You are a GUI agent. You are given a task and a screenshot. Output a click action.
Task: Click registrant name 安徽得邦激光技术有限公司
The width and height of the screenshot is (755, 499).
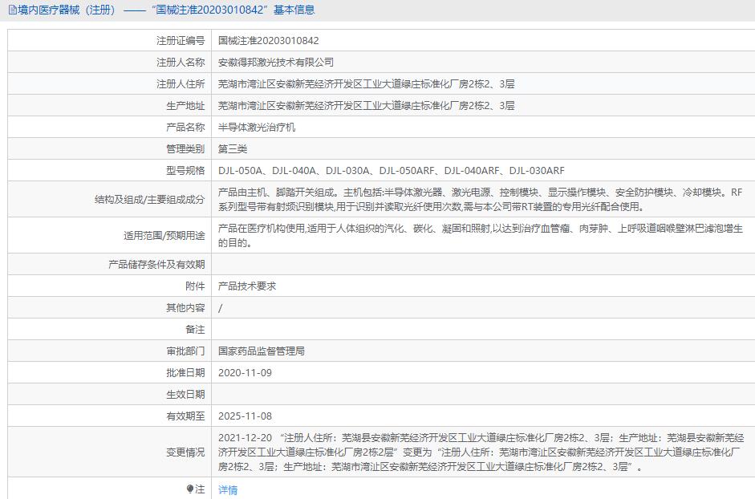pyautogui.click(x=276, y=62)
